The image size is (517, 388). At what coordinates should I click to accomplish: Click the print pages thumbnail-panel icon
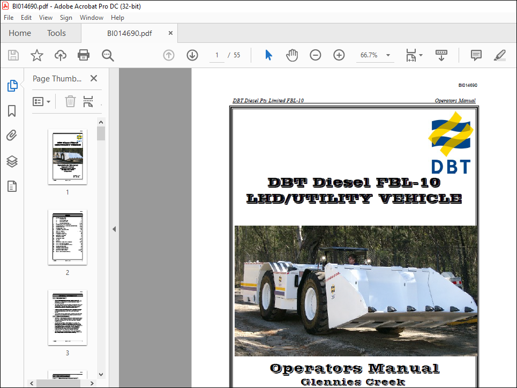[88, 101]
